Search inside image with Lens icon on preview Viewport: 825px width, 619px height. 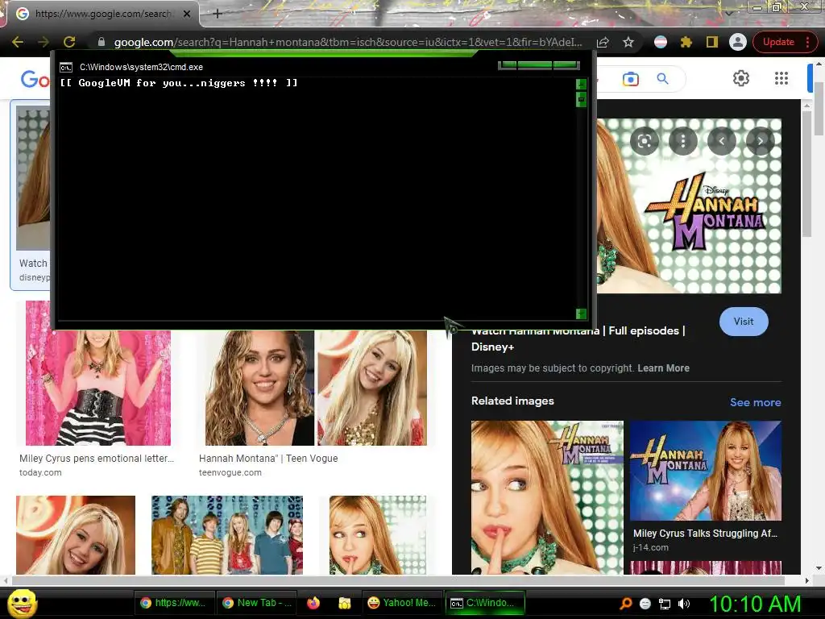pyautogui.click(x=645, y=140)
